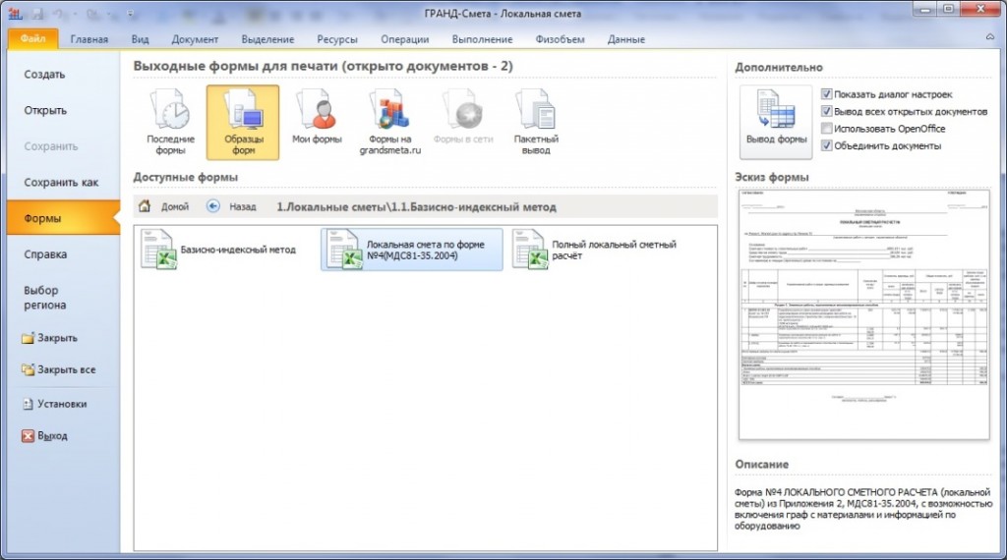This screenshot has width=1007, height=560.
Task: Switch to the Ресурсы tab
Action: click(x=337, y=39)
